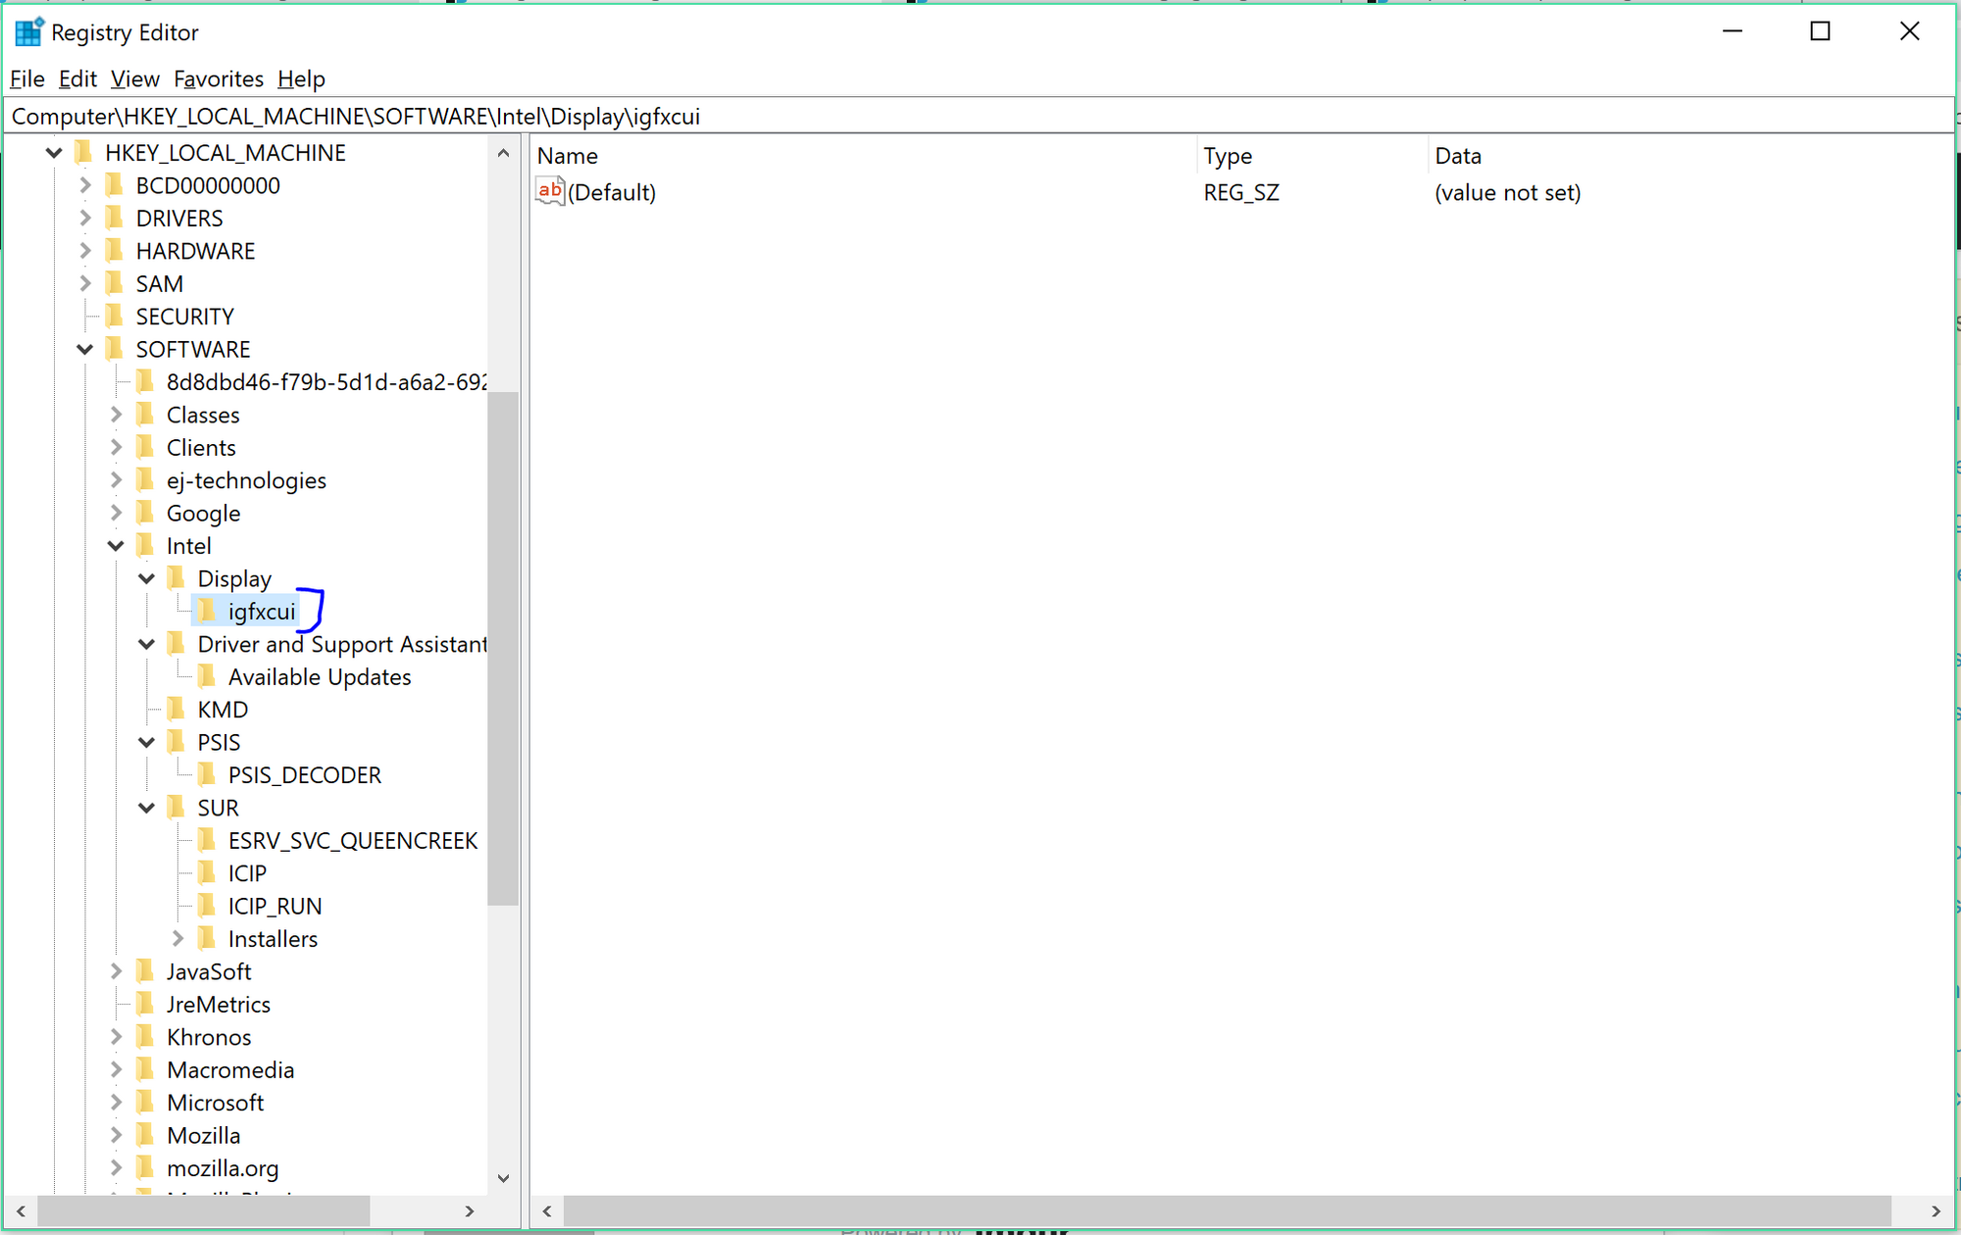The image size is (1961, 1235).
Task: Expand the HARDWARE key
Action: (x=85, y=251)
